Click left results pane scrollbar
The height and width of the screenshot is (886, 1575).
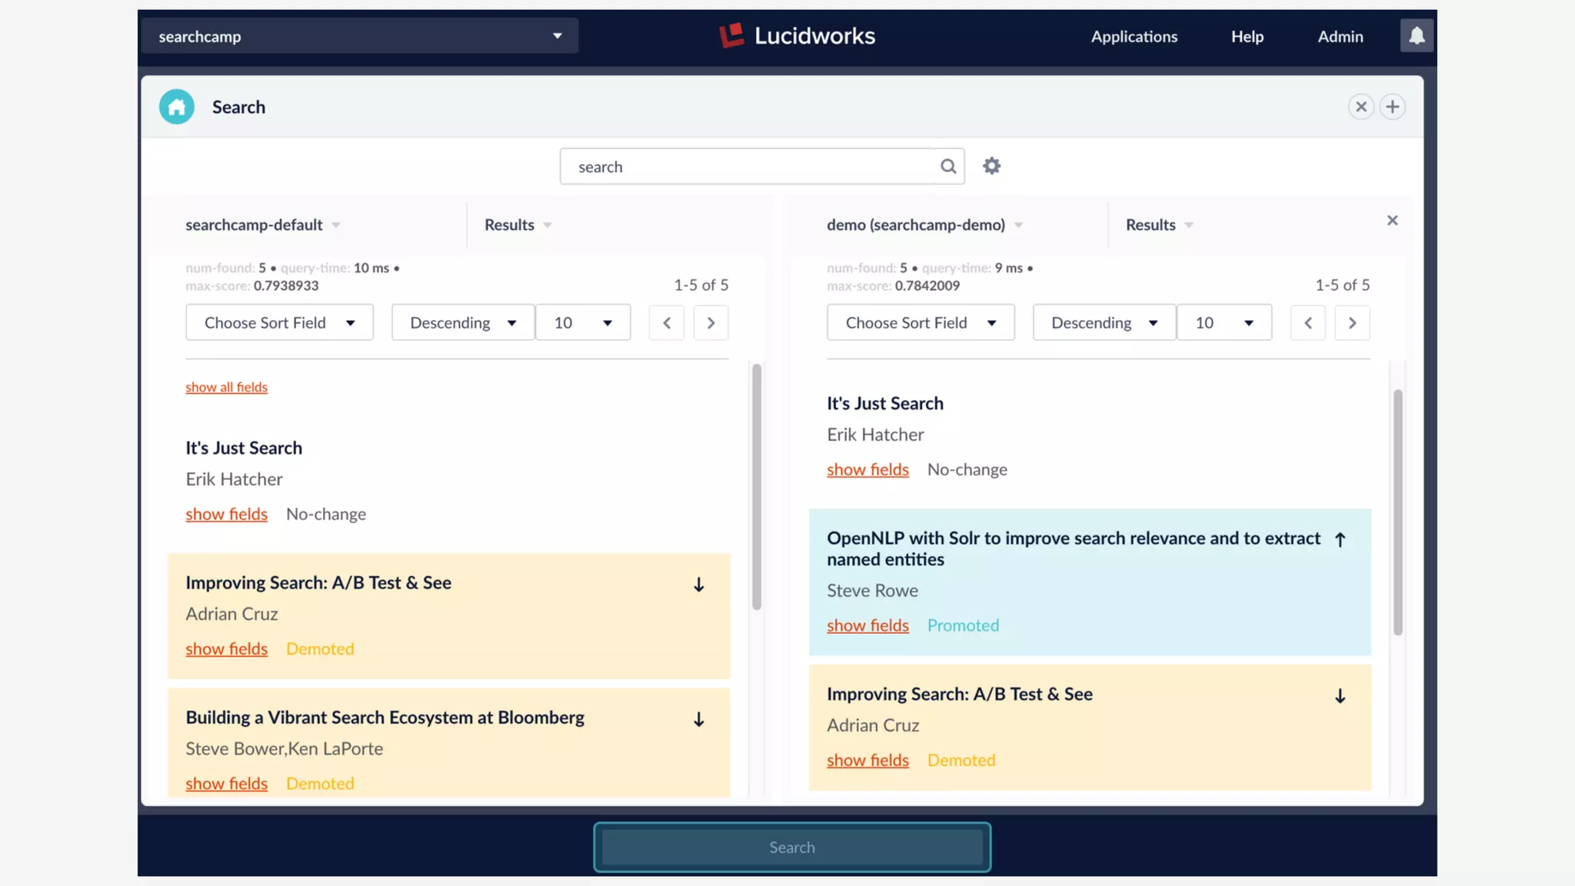click(757, 486)
